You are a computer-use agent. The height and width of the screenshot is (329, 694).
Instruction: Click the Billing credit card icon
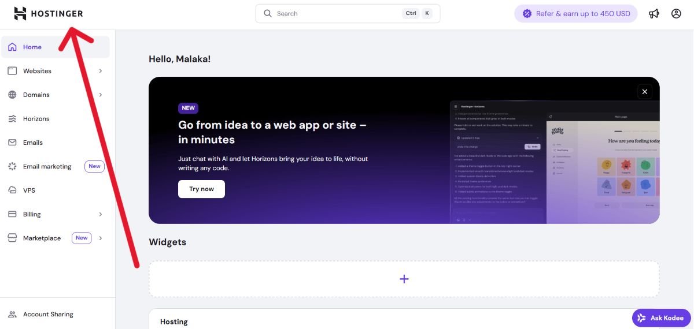point(12,214)
